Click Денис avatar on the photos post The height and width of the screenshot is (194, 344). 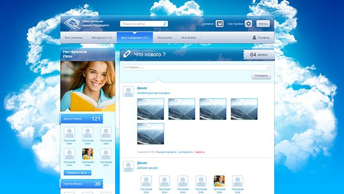click(128, 91)
